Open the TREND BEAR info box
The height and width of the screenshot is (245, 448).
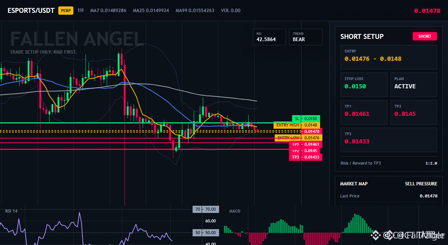point(305,37)
